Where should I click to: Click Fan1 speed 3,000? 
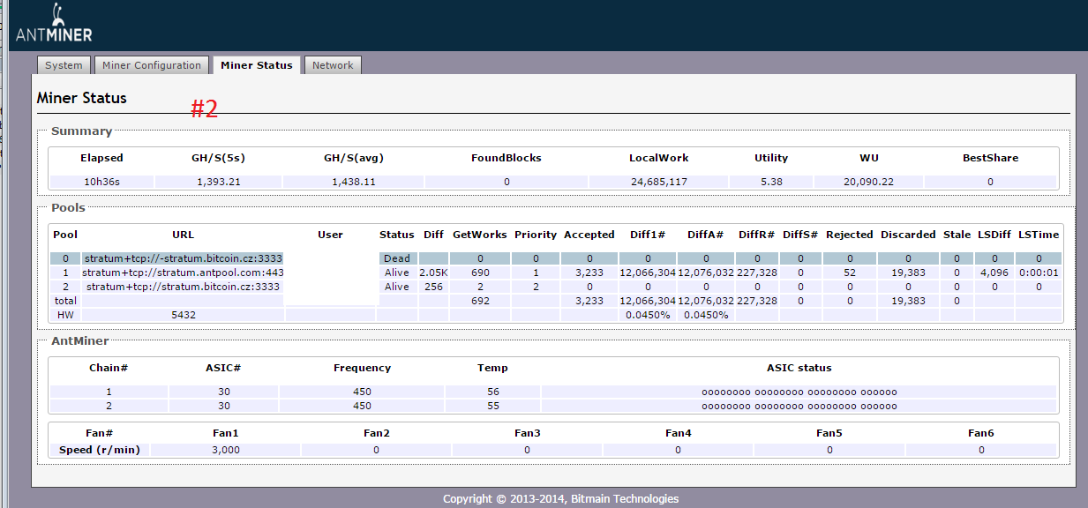pos(226,450)
